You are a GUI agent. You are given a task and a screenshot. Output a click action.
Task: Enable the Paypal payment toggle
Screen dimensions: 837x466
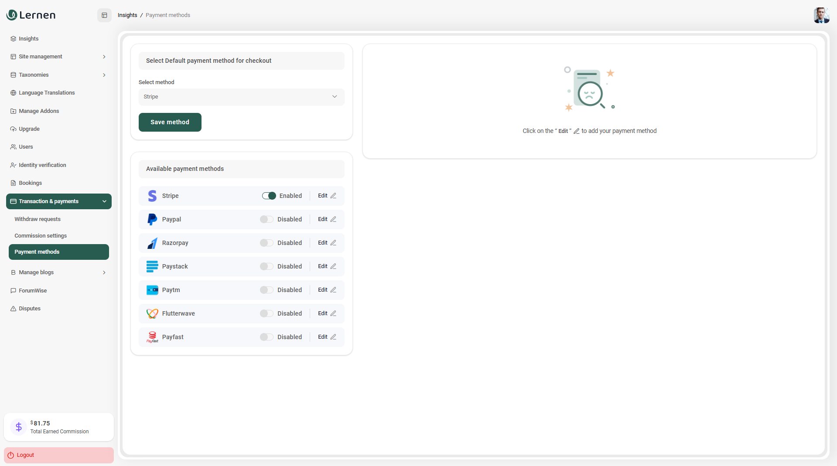[266, 219]
